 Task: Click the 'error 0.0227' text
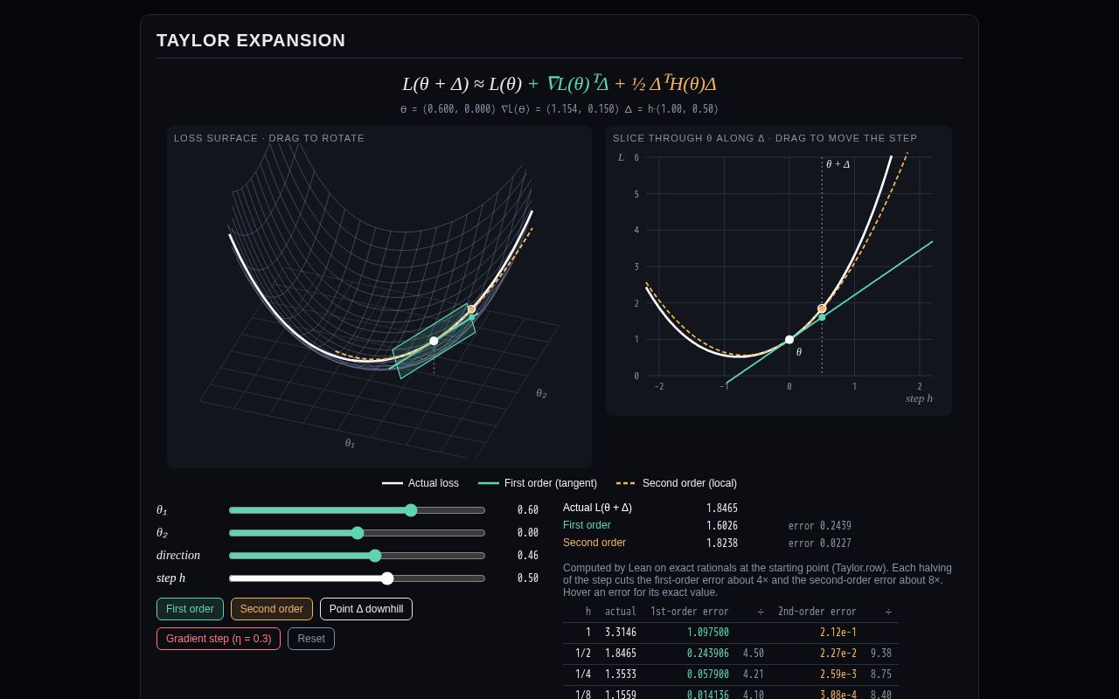point(820,543)
